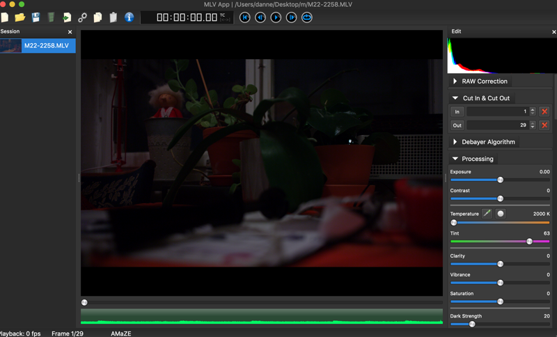Click the green film strip import icon

pyautogui.click(x=51, y=17)
